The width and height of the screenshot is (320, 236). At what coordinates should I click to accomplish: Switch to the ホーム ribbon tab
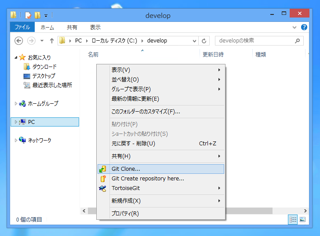point(47,27)
